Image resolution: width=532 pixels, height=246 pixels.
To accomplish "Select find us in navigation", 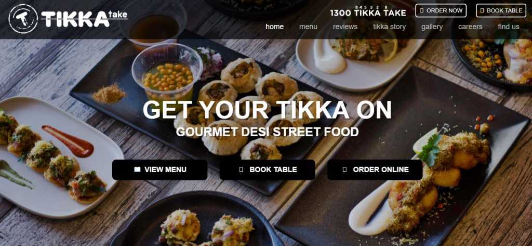I will [x=508, y=27].
